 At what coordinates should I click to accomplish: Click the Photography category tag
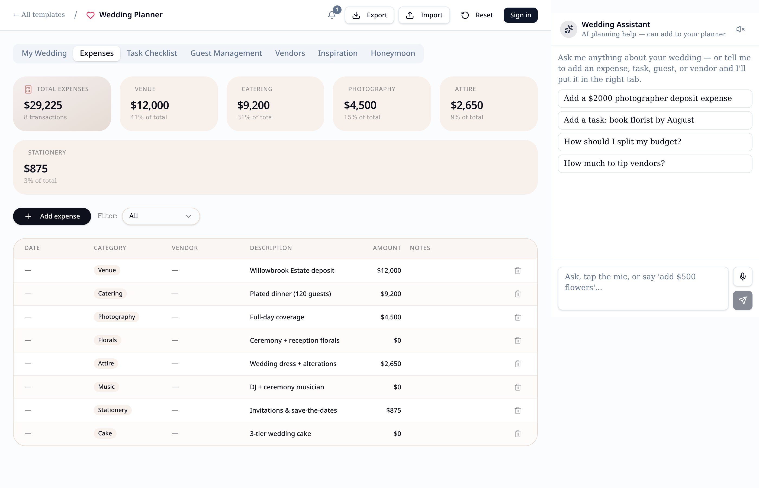pos(116,317)
